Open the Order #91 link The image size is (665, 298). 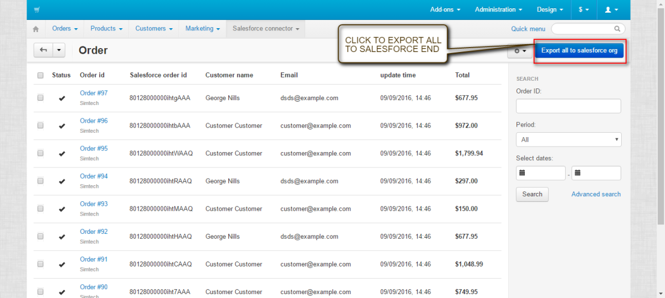click(94, 259)
